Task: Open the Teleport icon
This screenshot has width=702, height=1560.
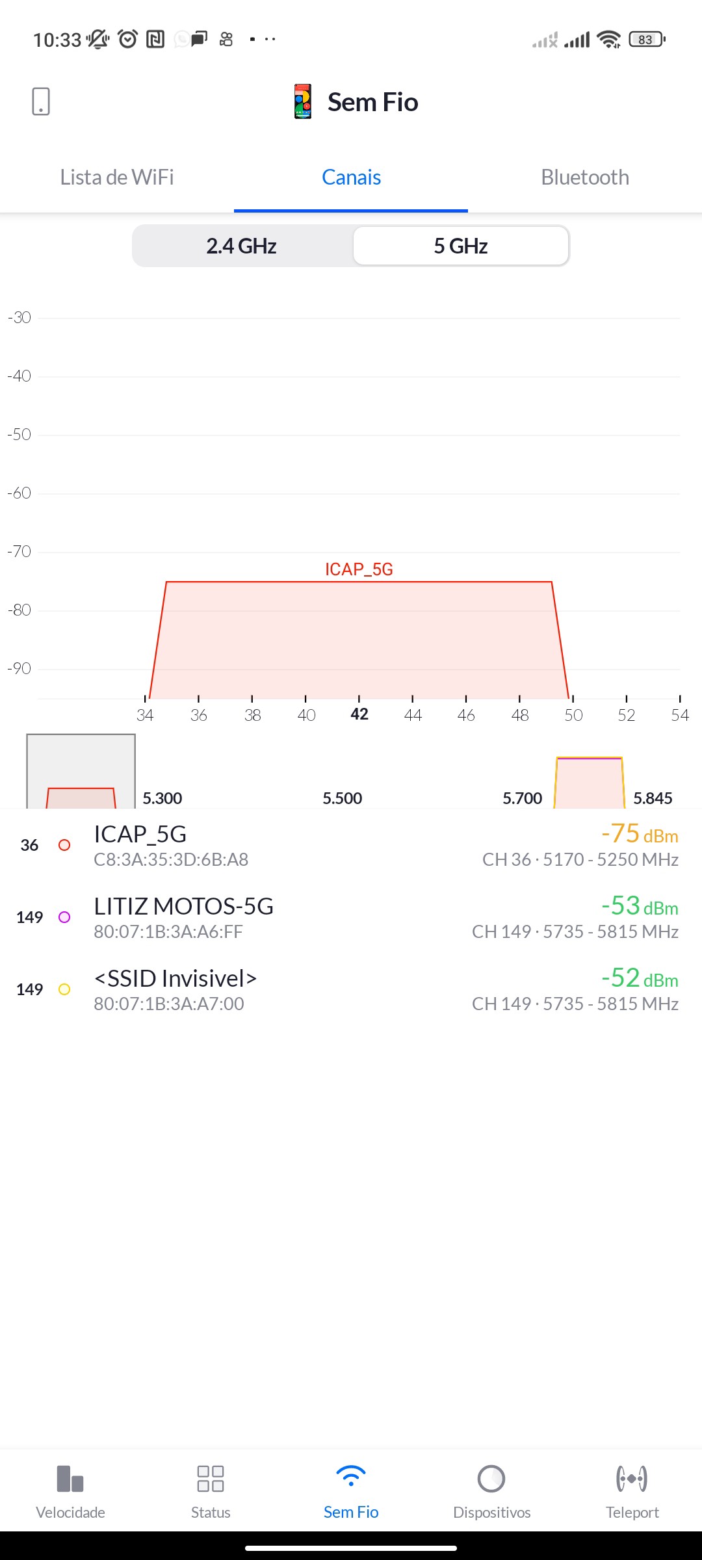Action: pos(632,1479)
